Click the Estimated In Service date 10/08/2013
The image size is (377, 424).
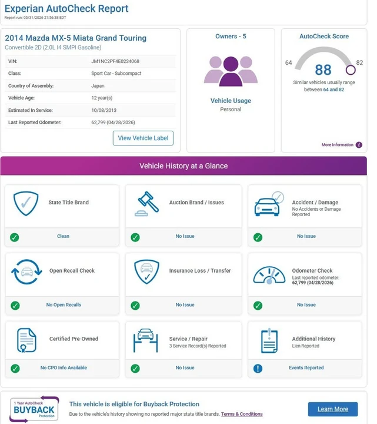coord(104,110)
